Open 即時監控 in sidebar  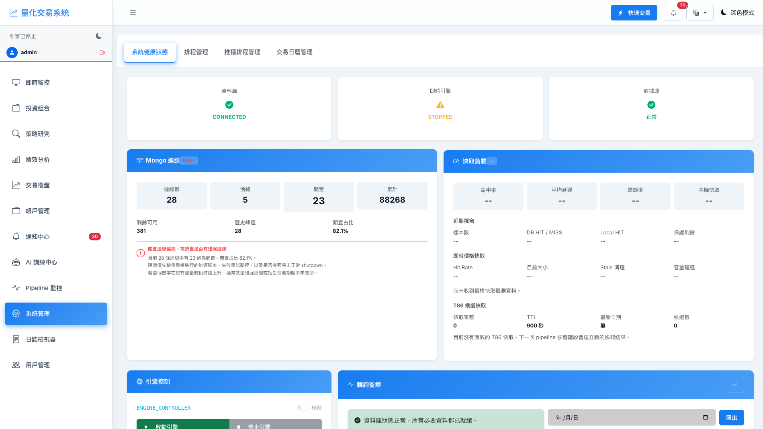(56, 83)
